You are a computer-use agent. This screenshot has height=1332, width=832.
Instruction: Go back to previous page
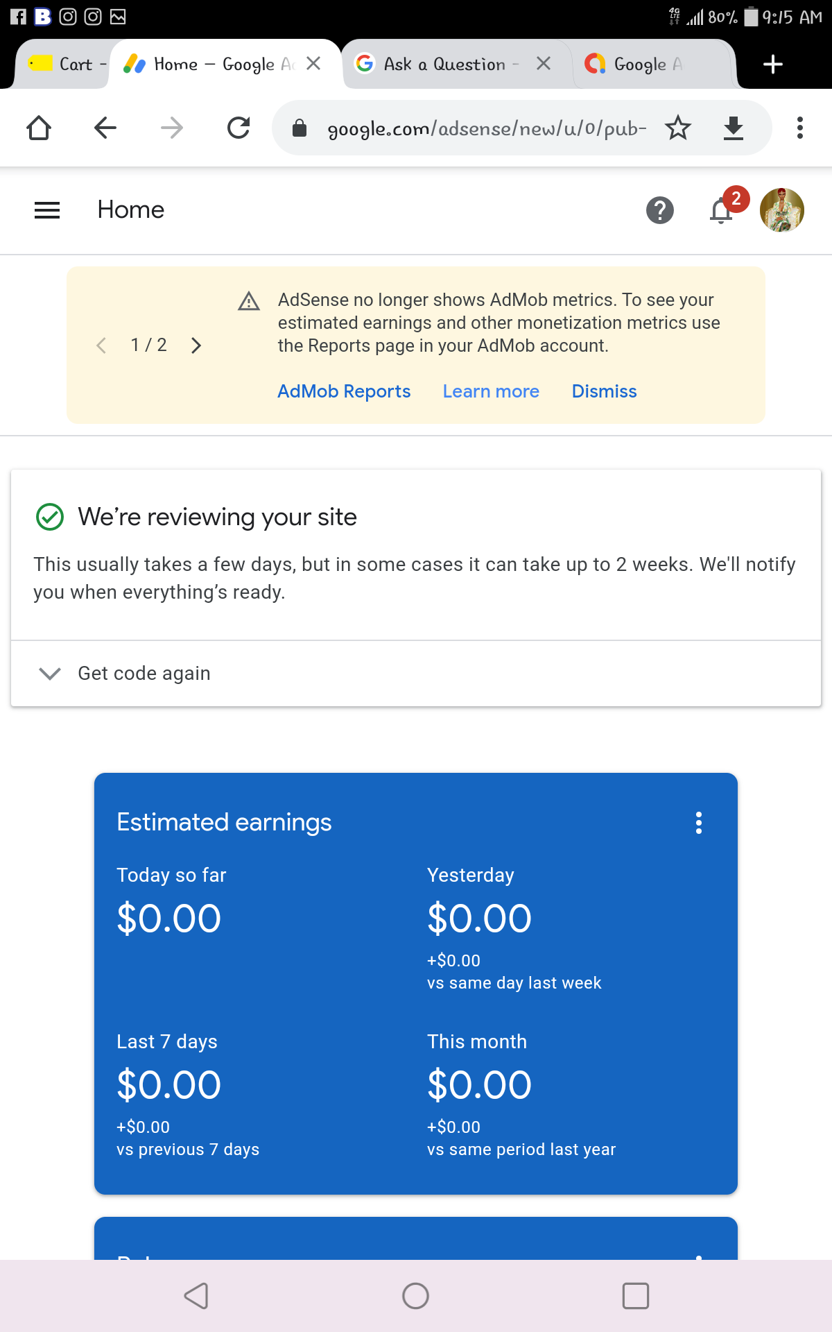tap(105, 128)
